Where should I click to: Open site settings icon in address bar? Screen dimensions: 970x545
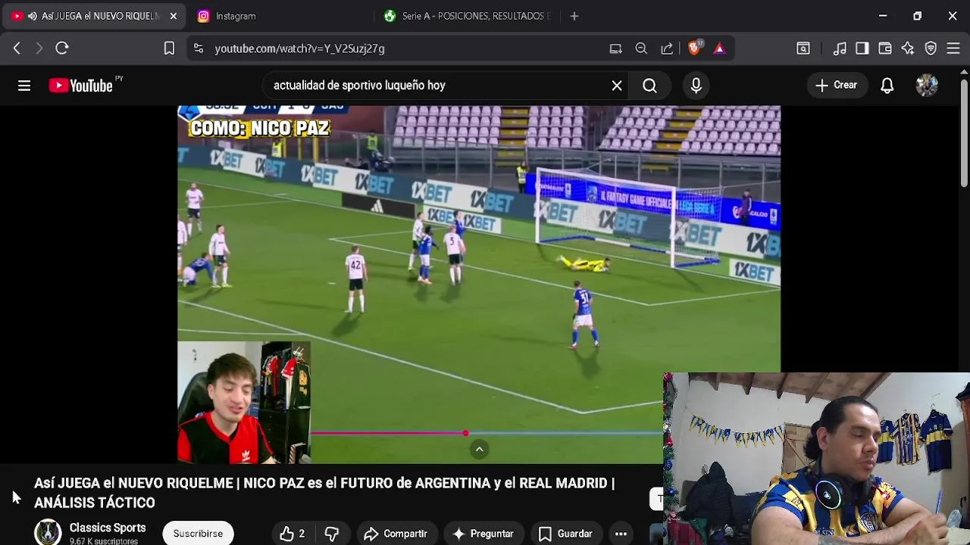tap(199, 48)
